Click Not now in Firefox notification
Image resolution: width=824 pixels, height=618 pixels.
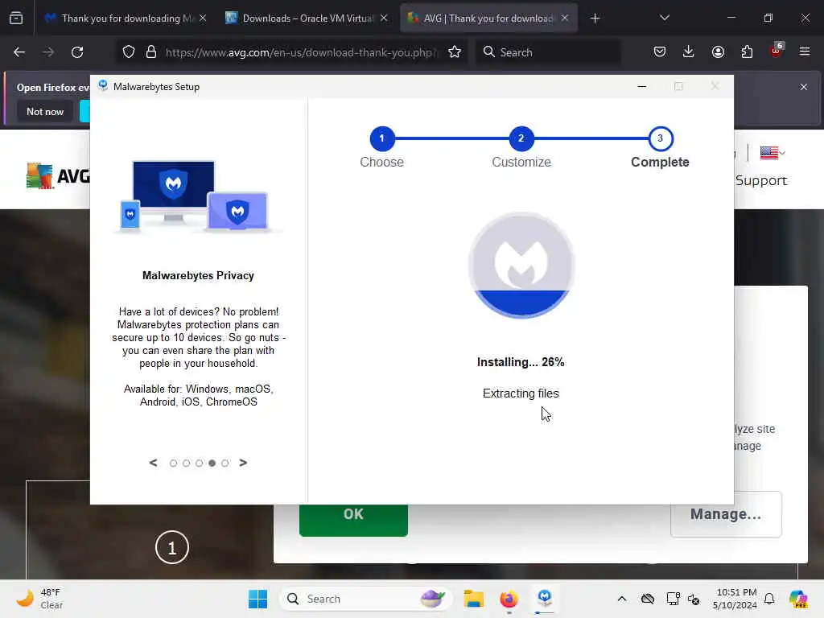click(45, 111)
